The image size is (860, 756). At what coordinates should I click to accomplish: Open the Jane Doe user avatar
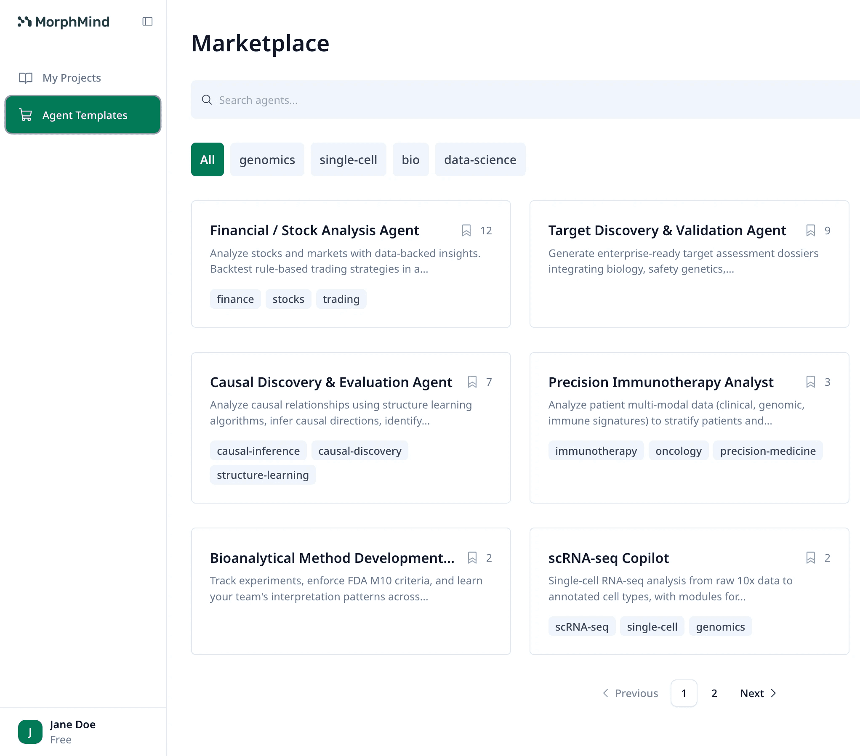(30, 732)
